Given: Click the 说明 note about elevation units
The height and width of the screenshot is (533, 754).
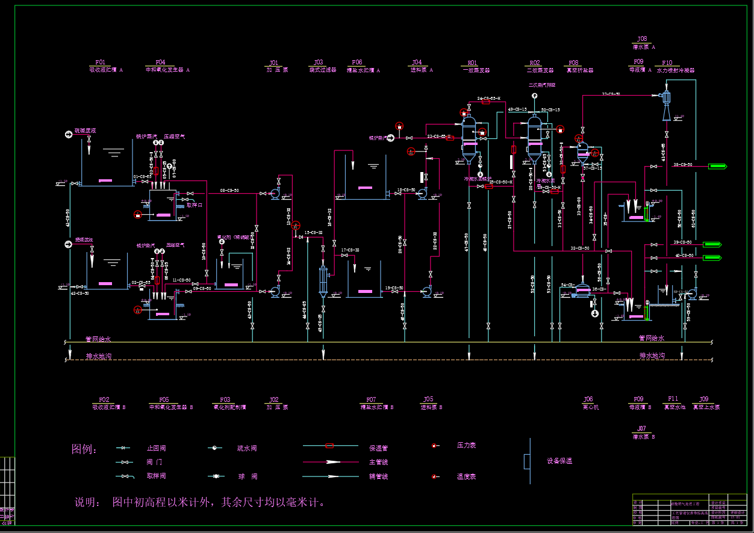Looking at the screenshot, I should (x=201, y=502).
